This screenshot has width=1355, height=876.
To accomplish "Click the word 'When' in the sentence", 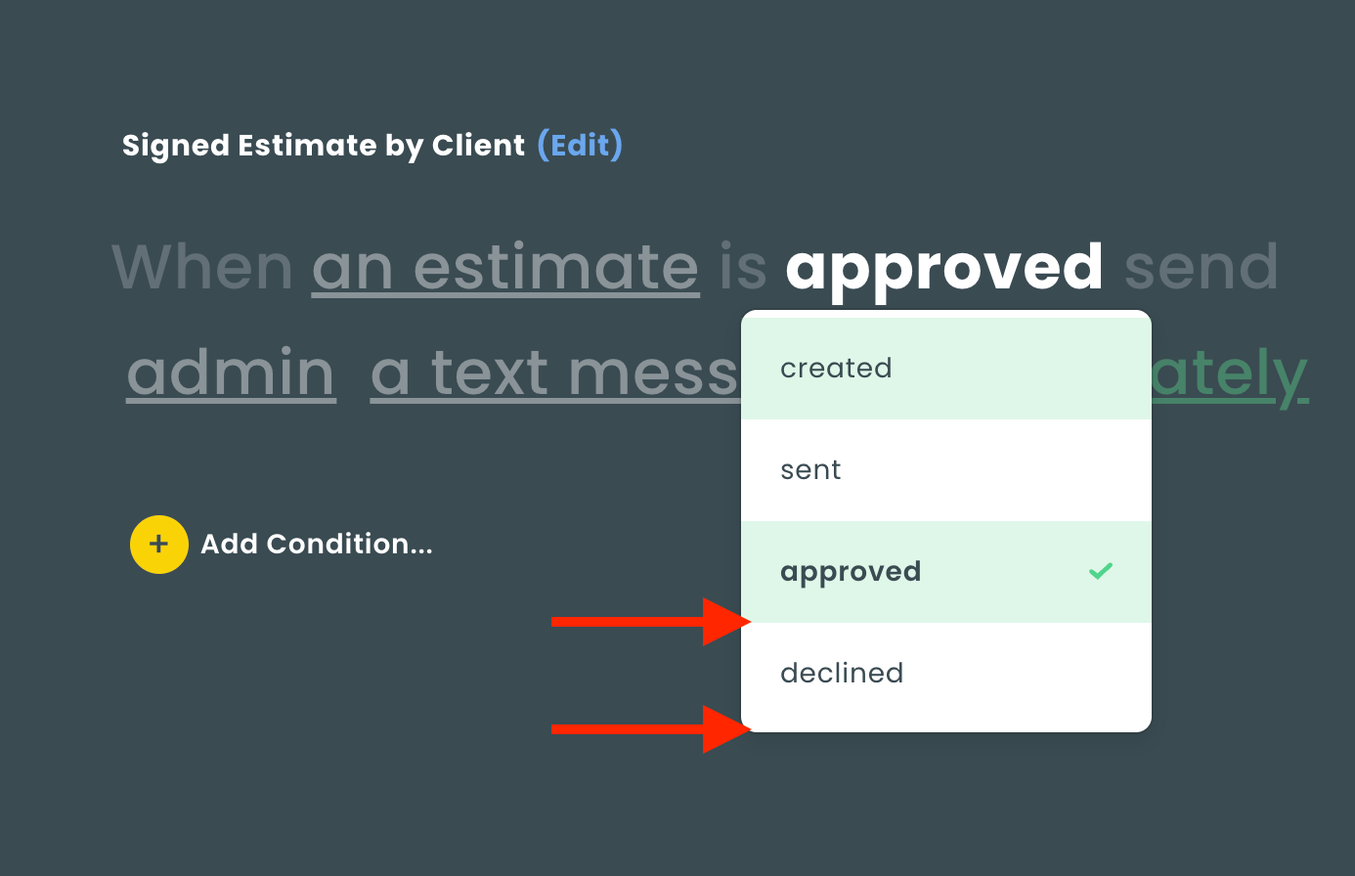I will click(202, 268).
